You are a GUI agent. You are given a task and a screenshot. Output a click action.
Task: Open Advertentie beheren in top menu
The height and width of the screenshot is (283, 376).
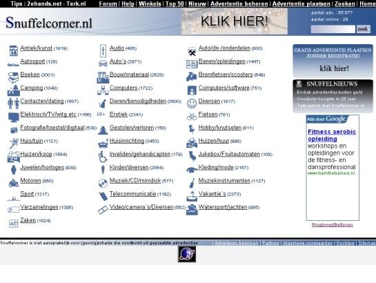click(239, 4)
